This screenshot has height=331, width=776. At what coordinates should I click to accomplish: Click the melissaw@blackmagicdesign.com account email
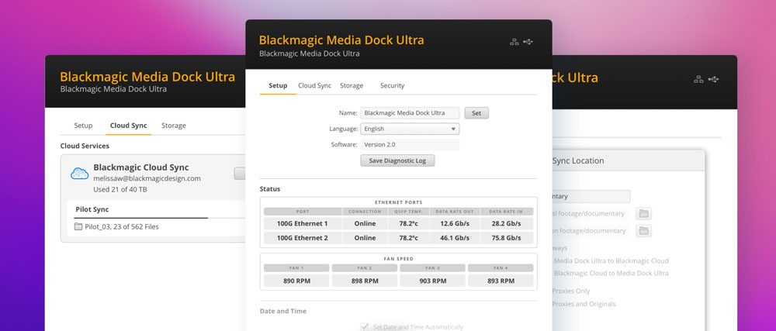147,179
